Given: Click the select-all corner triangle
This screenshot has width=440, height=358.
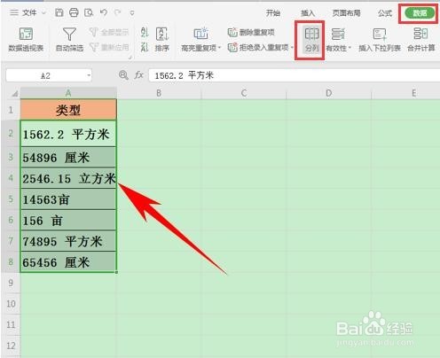Looking at the screenshot, I should coord(15,94).
